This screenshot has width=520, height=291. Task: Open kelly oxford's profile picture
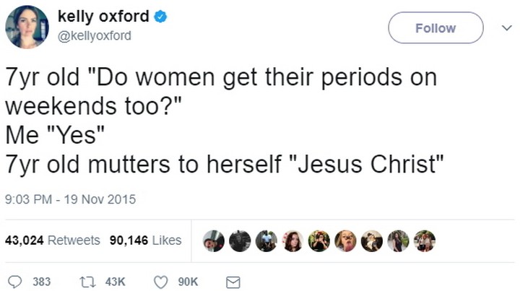click(x=27, y=27)
